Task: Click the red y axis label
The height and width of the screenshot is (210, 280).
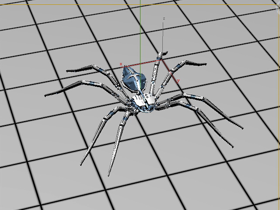Action: [x=178, y=81]
